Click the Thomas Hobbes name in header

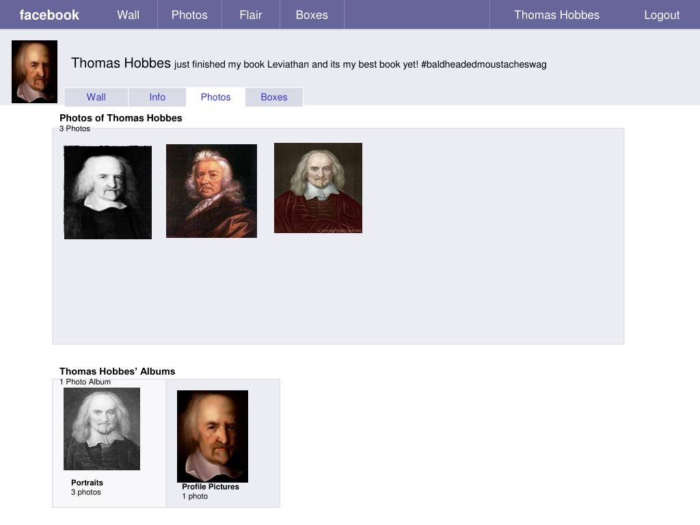coord(556,15)
